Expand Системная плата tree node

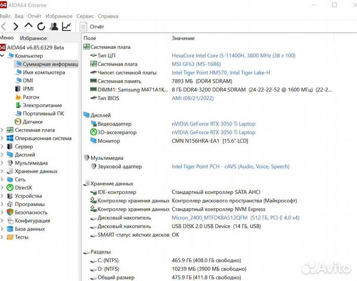coord(2,130)
